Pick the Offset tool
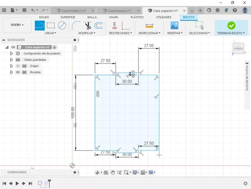 click(99, 26)
